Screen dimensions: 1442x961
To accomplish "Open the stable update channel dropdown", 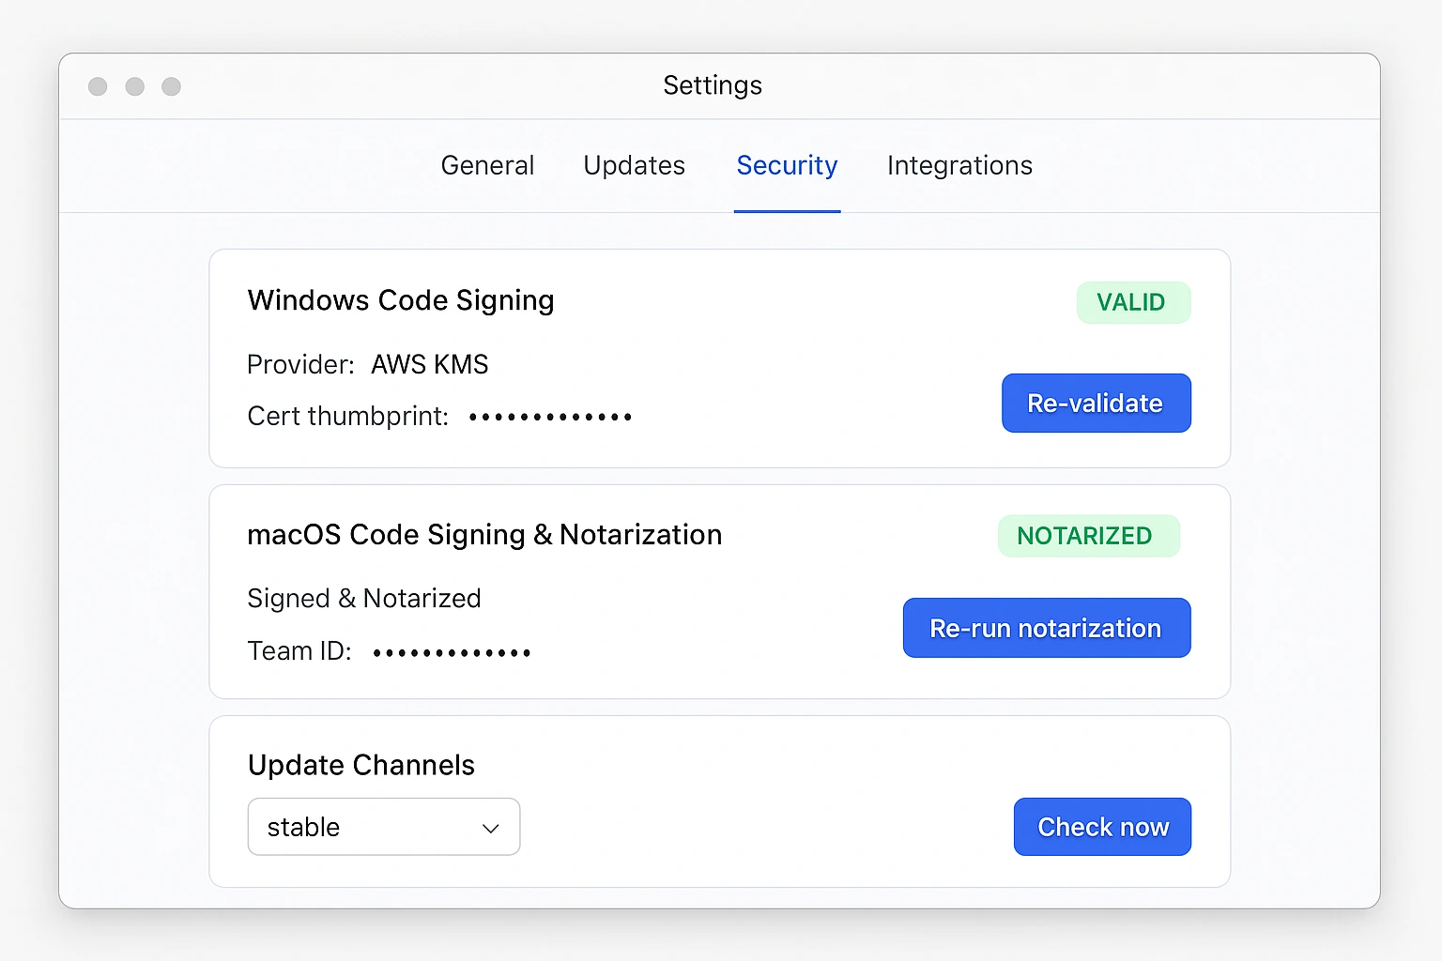I will pos(383,827).
